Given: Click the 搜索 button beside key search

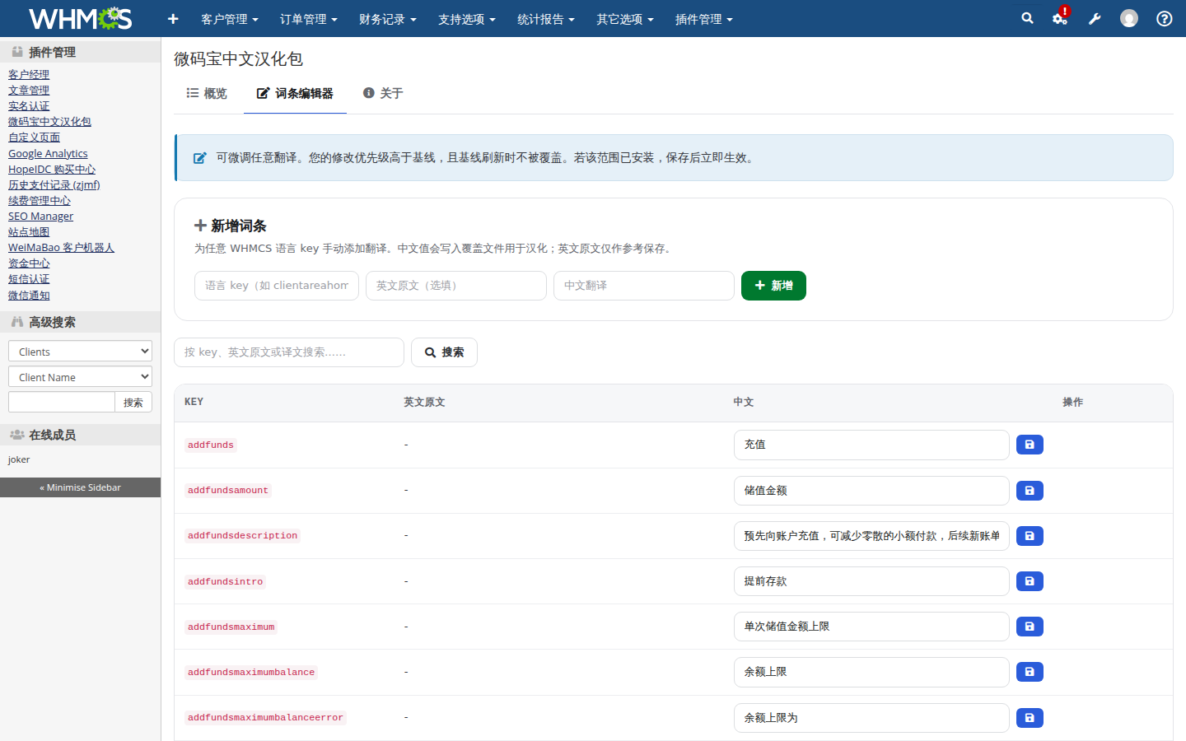Looking at the screenshot, I should [444, 352].
